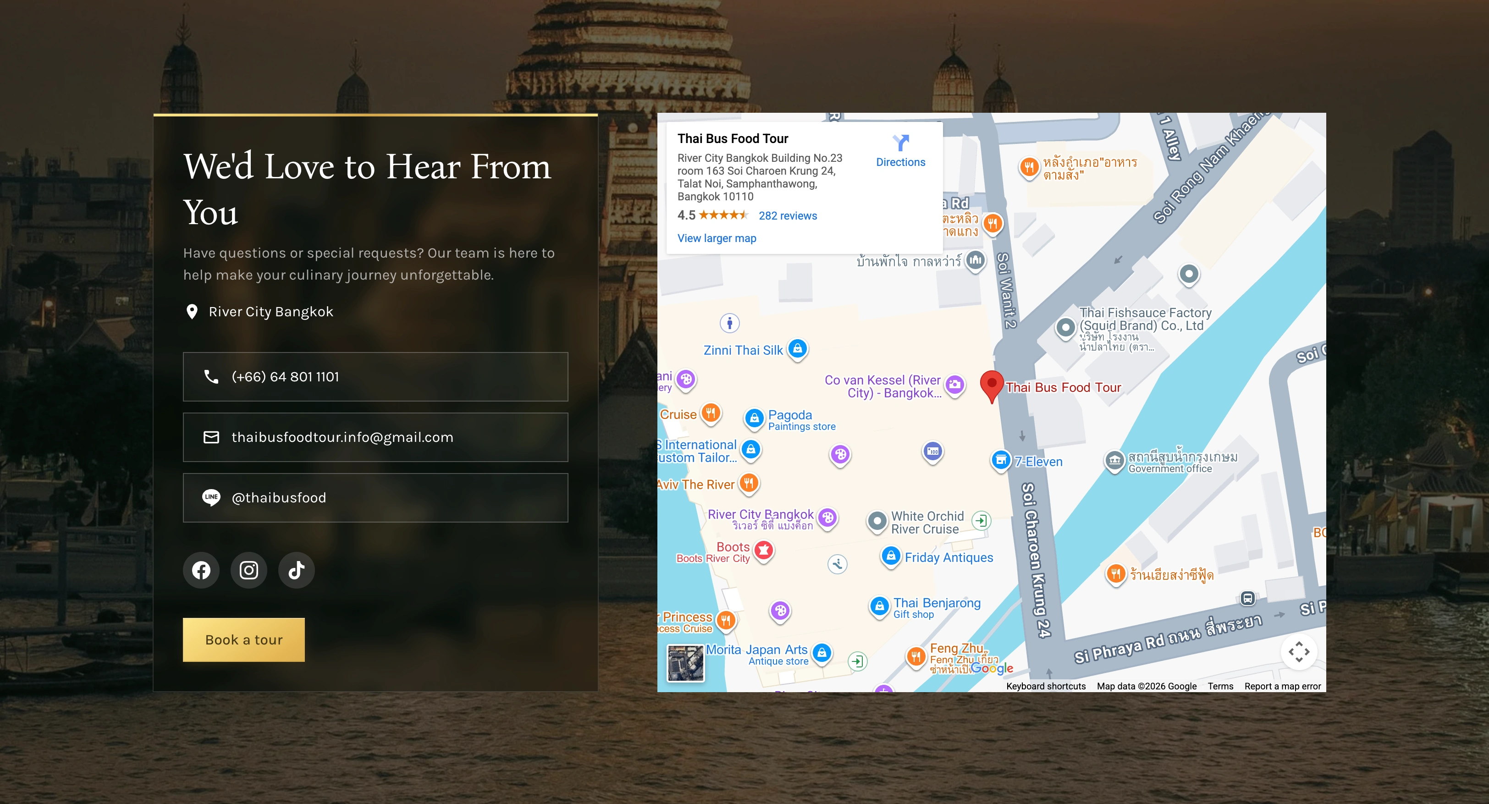Open the 282 reviews link

787,215
